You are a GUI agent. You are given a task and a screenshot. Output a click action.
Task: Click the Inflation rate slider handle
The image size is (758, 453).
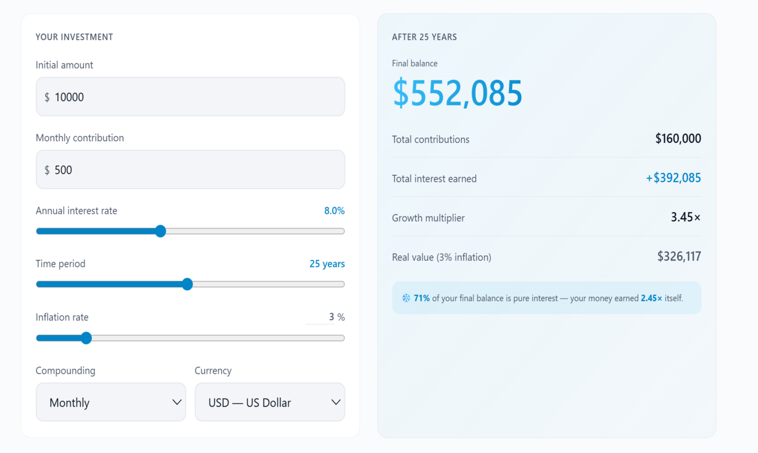tap(87, 338)
